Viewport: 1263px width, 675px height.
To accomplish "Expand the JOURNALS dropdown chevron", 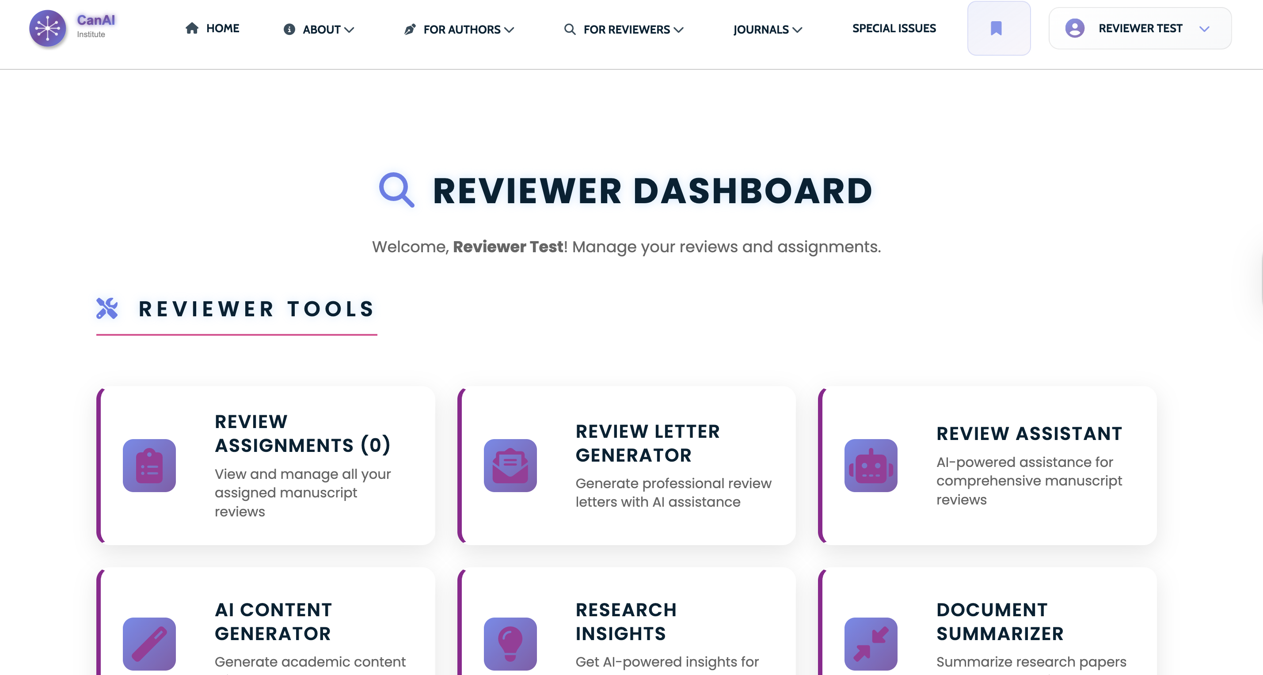I will [x=797, y=30].
